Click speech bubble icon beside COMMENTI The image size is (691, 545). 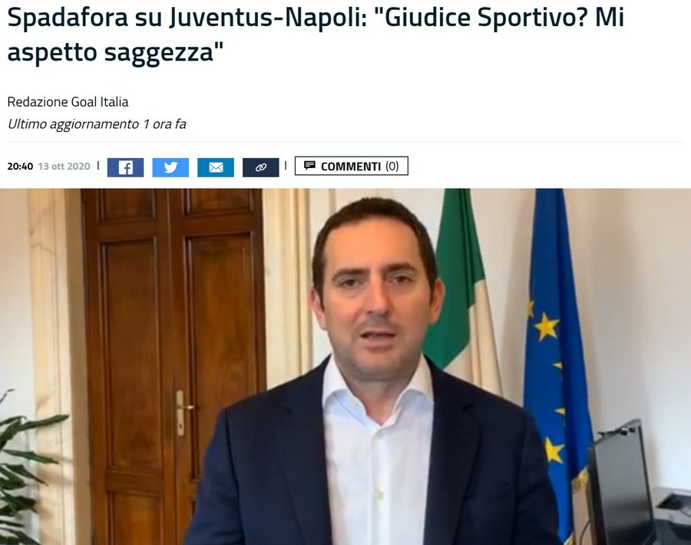click(310, 166)
